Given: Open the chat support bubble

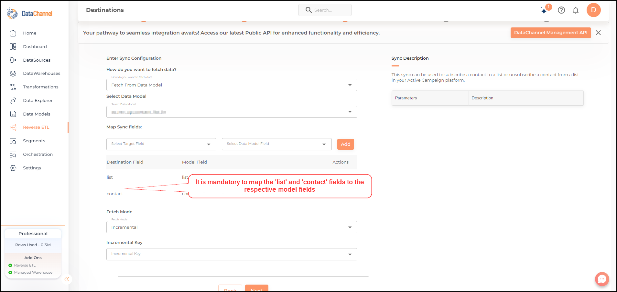Looking at the screenshot, I should [602, 279].
